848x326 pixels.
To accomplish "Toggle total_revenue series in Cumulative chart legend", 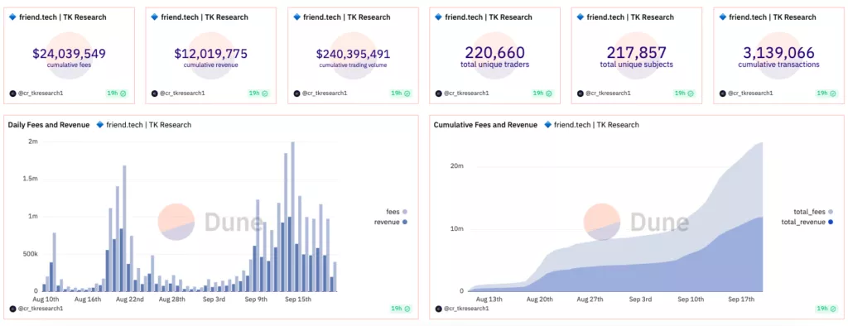I will [x=807, y=222].
